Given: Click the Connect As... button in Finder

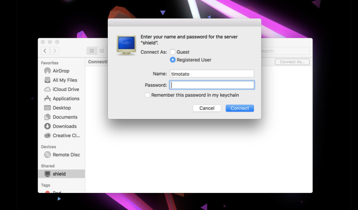Looking at the screenshot, I should 292,62.
